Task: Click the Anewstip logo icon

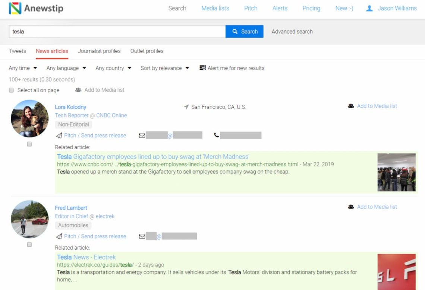Action: point(15,8)
